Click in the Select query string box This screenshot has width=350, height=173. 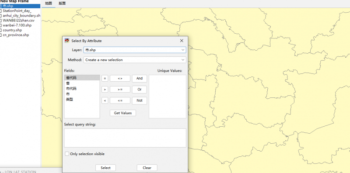click(x=125, y=138)
